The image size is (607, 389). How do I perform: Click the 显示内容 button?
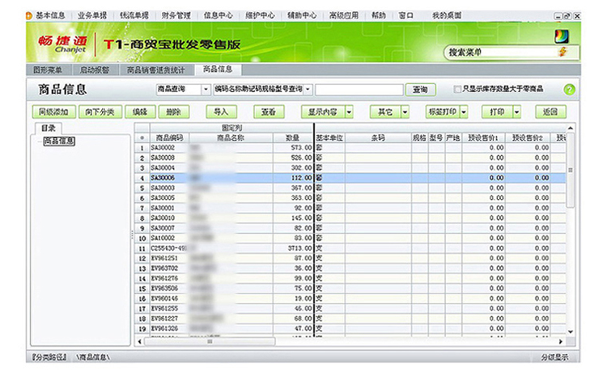point(323,112)
